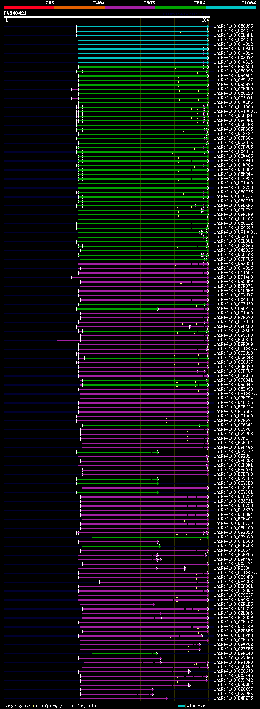This screenshot has height=709, width=260.
Task: Select the UniRef100_Q0WLK6 label
Action: click(233, 102)
